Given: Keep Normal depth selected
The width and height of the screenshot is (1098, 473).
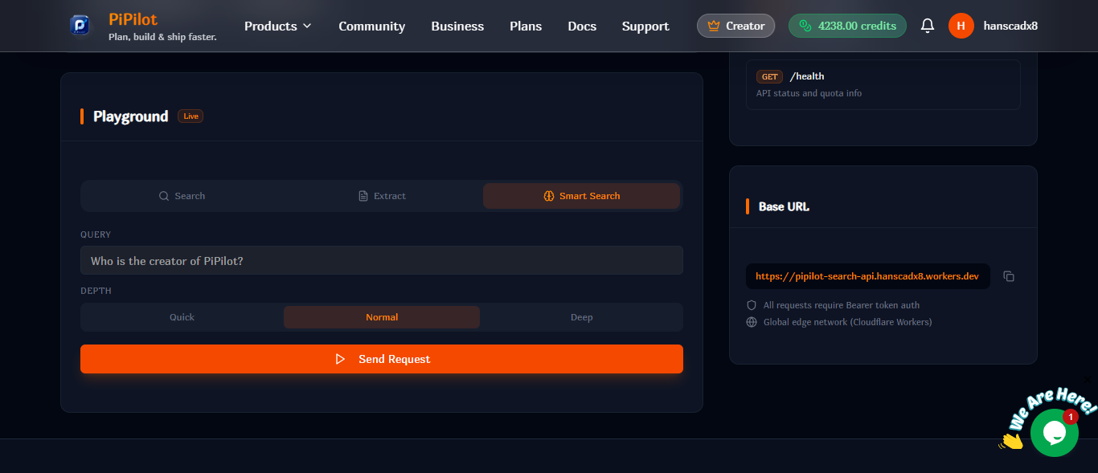Looking at the screenshot, I should tap(381, 316).
